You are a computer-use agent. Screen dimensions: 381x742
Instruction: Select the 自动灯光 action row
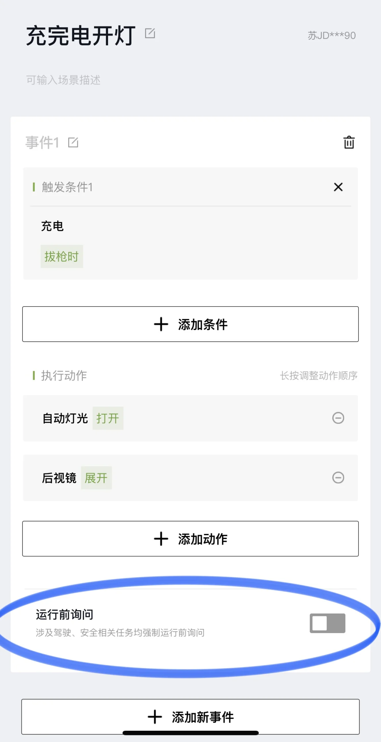(190, 418)
